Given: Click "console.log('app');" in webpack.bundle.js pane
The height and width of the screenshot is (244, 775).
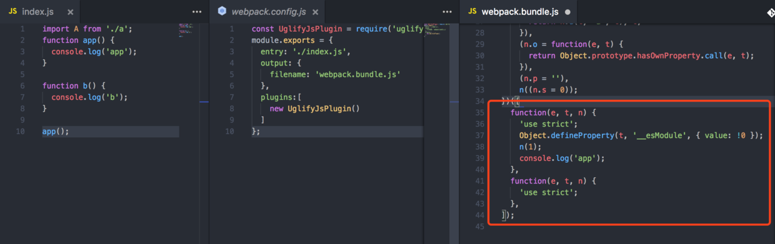Looking at the screenshot, I should coord(562,158).
